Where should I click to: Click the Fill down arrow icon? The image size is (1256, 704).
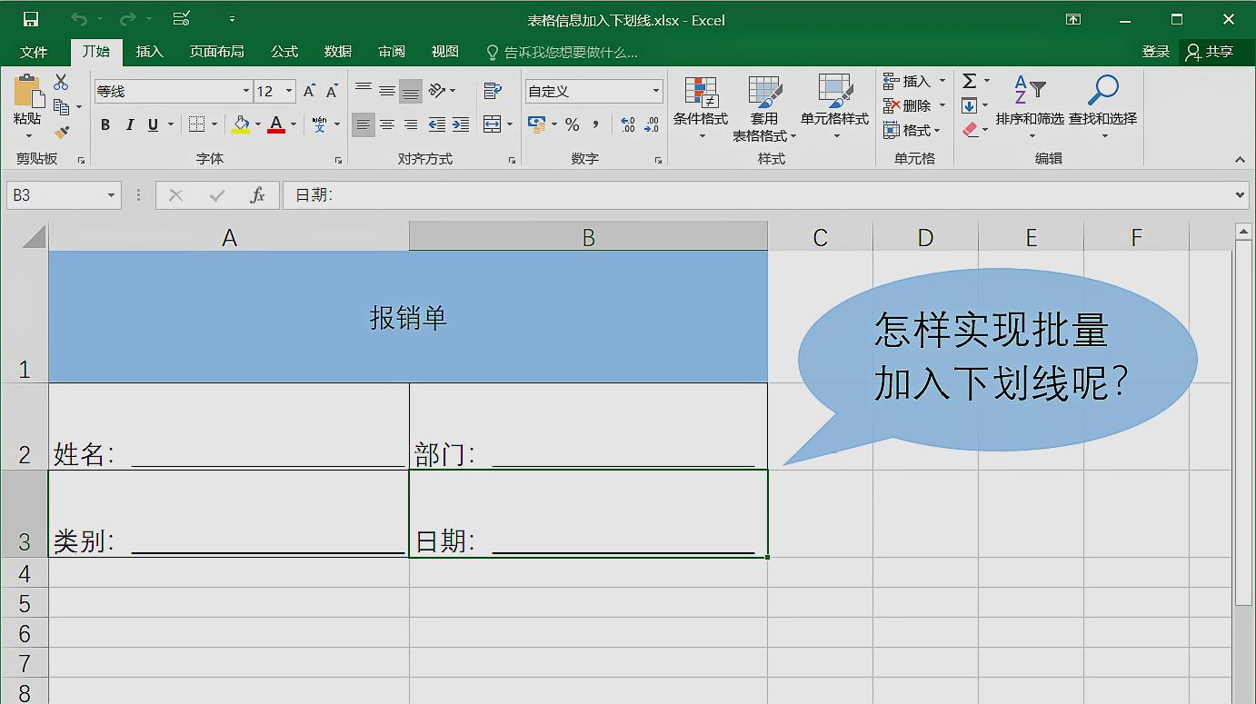click(x=970, y=105)
